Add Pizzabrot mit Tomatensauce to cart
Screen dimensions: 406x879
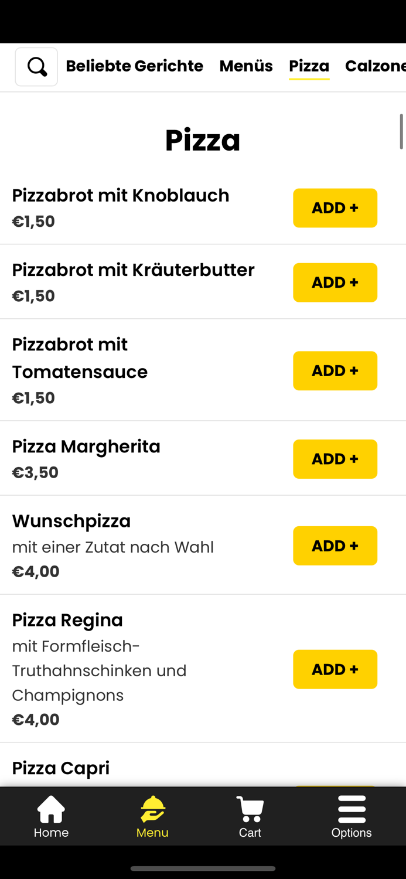click(x=335, y=370)
